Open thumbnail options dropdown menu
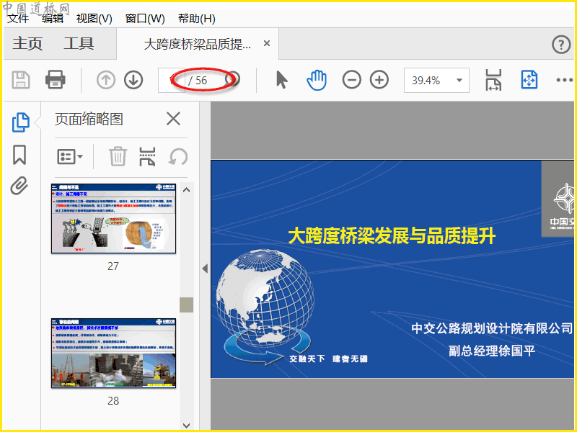This screenshot has width=577, height=432. (70, 157)
